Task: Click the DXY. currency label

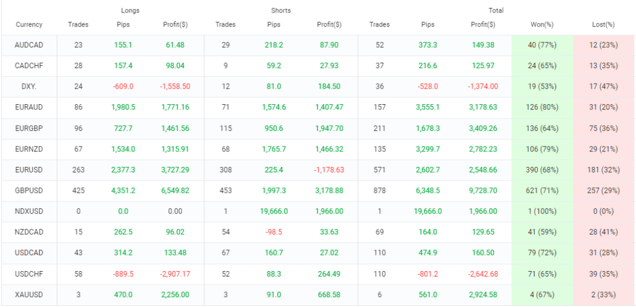Action: click(29, 87)
